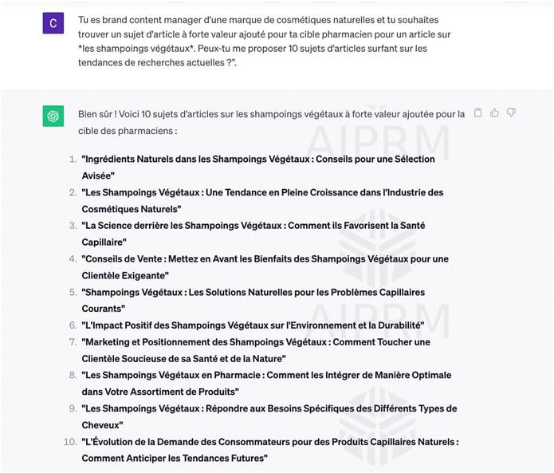Screen dimensions: 554x473
Task: Click 'Comment Anticiper les Tendances Futures' line
Action: (175, 458)
